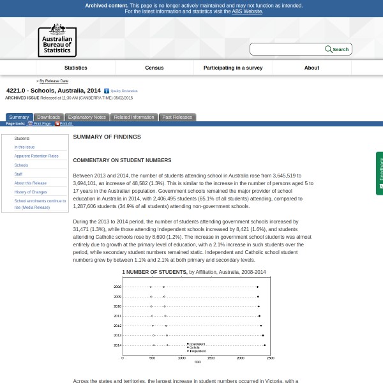Click the Quality Declaration info icon
383x383 pixels.
point(107,91)
